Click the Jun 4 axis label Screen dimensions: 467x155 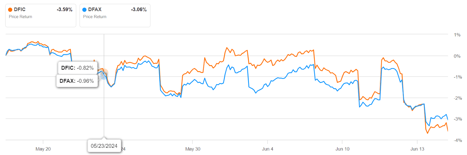pyautogui.click(x=268, y=149)
